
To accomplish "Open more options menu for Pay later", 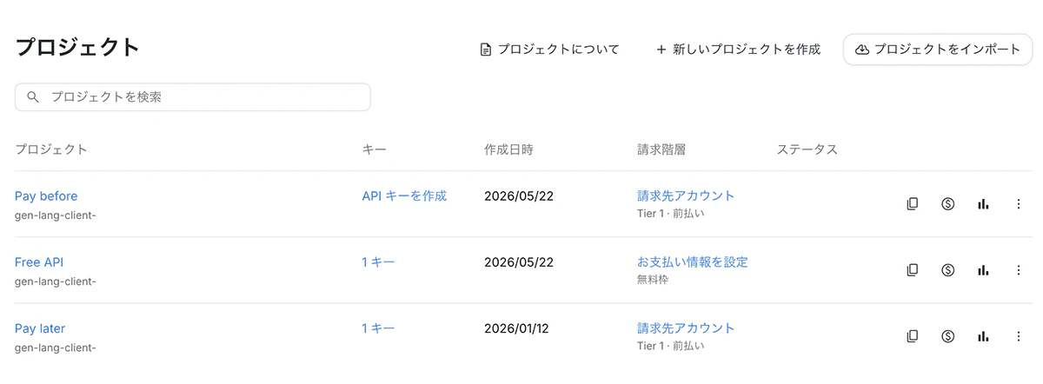I will pos(1019,336).
